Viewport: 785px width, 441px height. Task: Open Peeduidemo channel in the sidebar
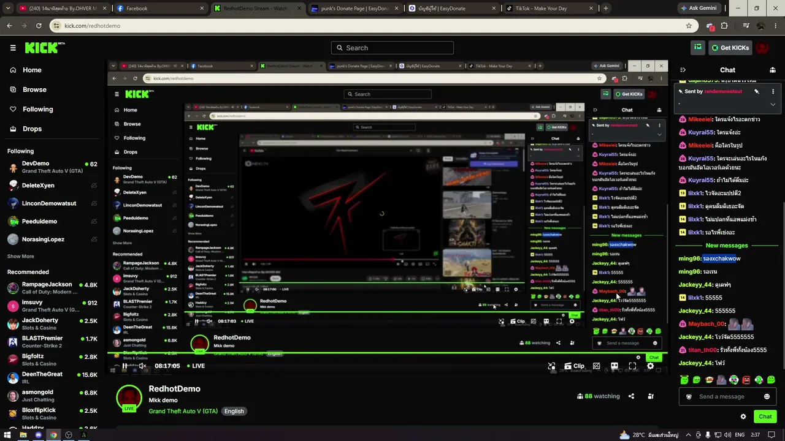coord(52,221)
